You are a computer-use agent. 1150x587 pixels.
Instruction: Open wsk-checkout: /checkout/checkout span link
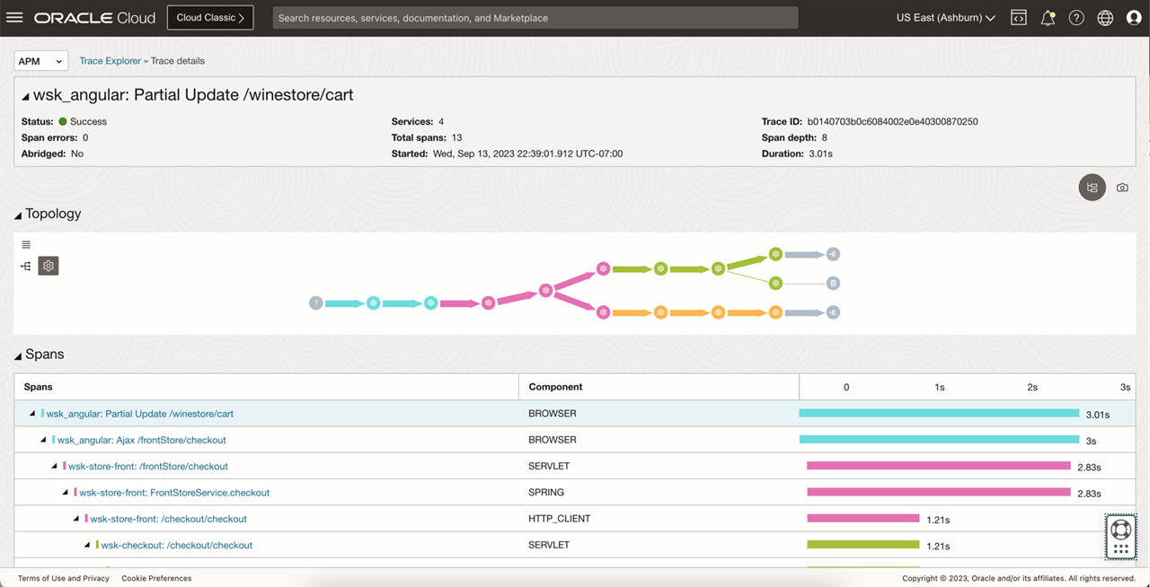176,545
